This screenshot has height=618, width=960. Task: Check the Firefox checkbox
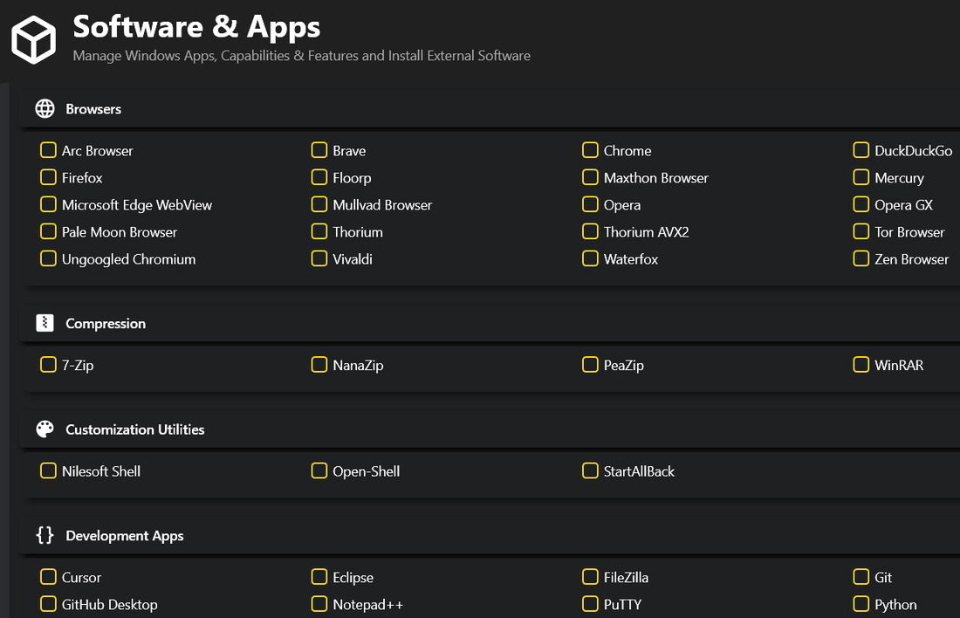[48, 177]
